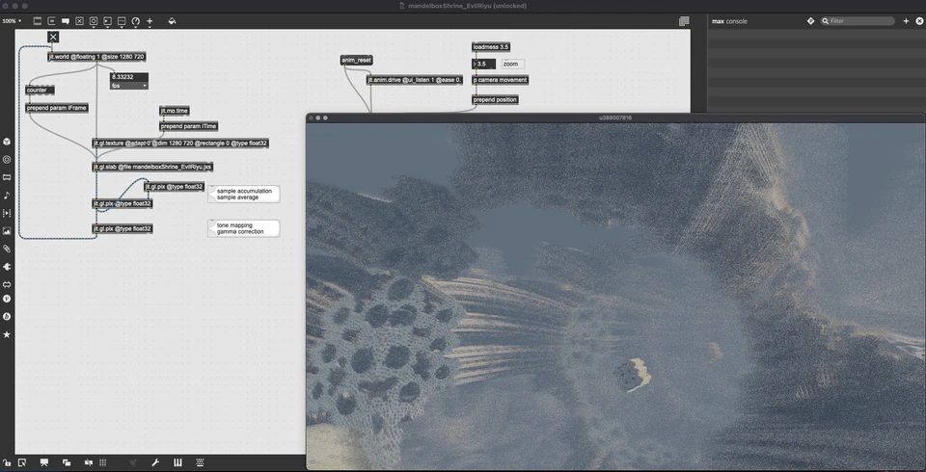926x472 pixels.
Task: Open the Video clips browser in the sidebar
Action: 7,213
